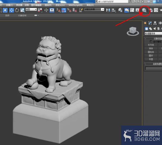Open the 创建选择集 named selection dropdown

[x=94, y=9]
